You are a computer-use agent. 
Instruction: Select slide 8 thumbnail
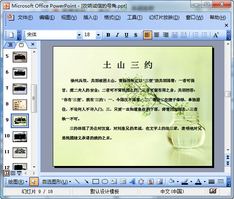point(20,105)
